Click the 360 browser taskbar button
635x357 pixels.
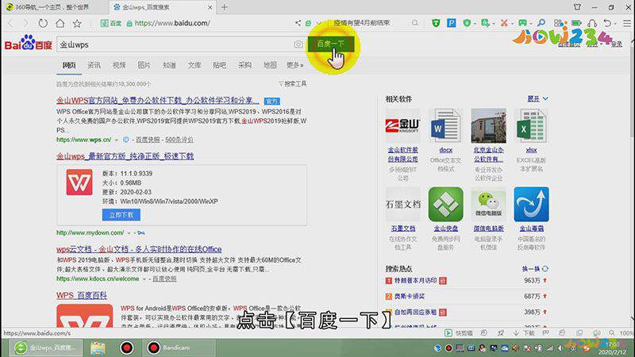(x=45, y=347)
